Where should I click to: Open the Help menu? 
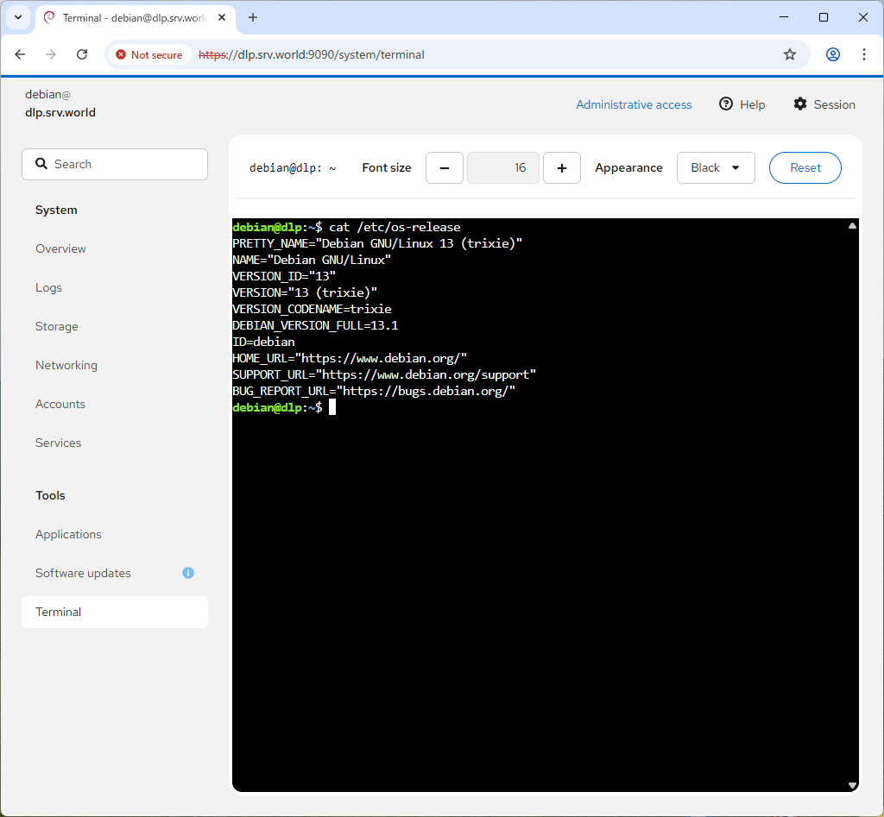click(742, 104)
